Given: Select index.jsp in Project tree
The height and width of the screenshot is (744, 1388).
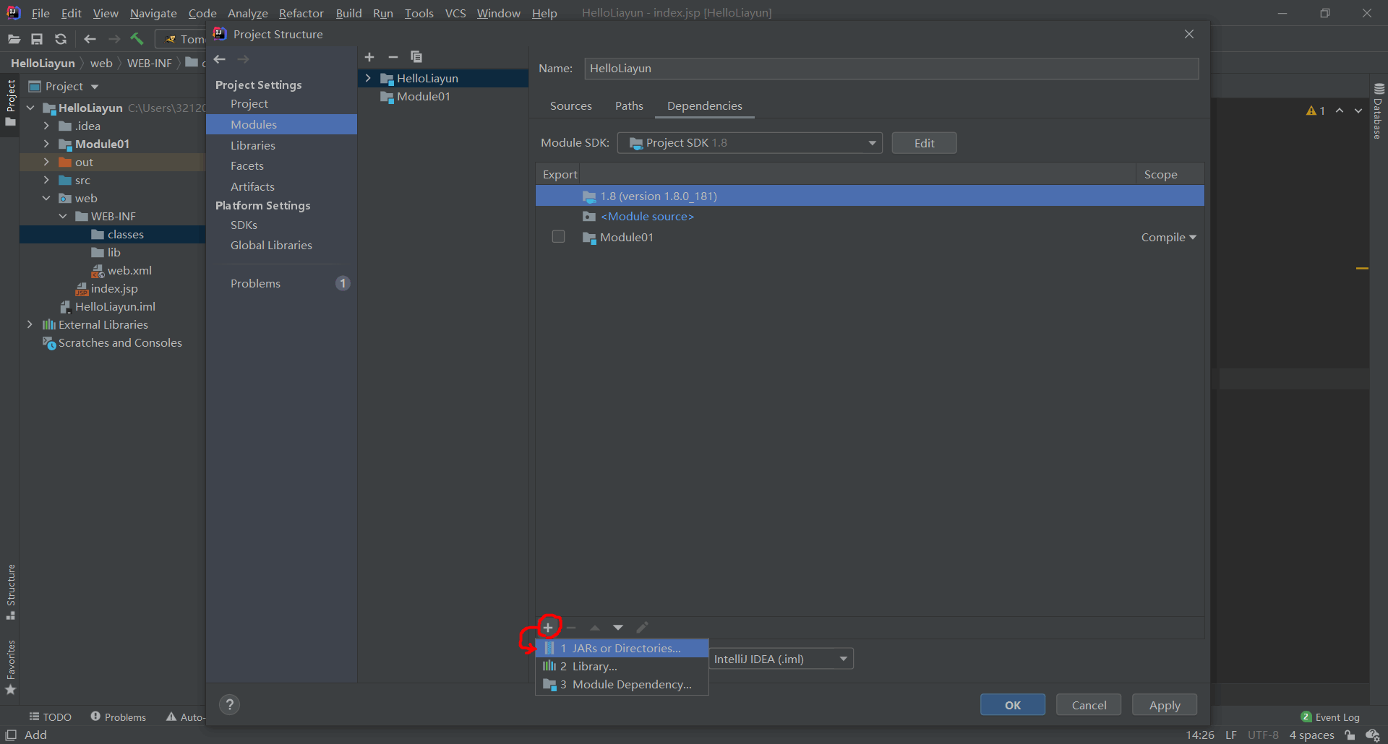Looking at the screenshot, I should [x=113, y=288].
